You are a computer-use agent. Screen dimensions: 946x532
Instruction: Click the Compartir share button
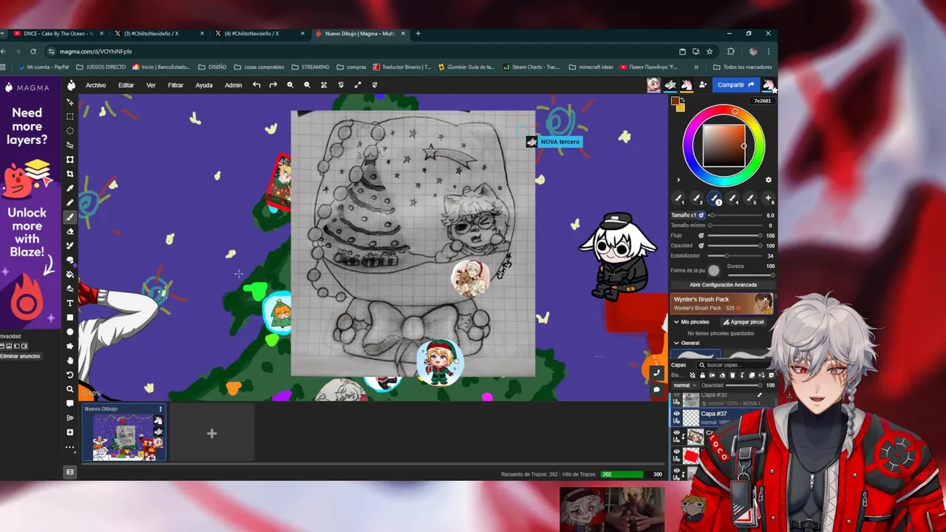click(x=736, y=85)
